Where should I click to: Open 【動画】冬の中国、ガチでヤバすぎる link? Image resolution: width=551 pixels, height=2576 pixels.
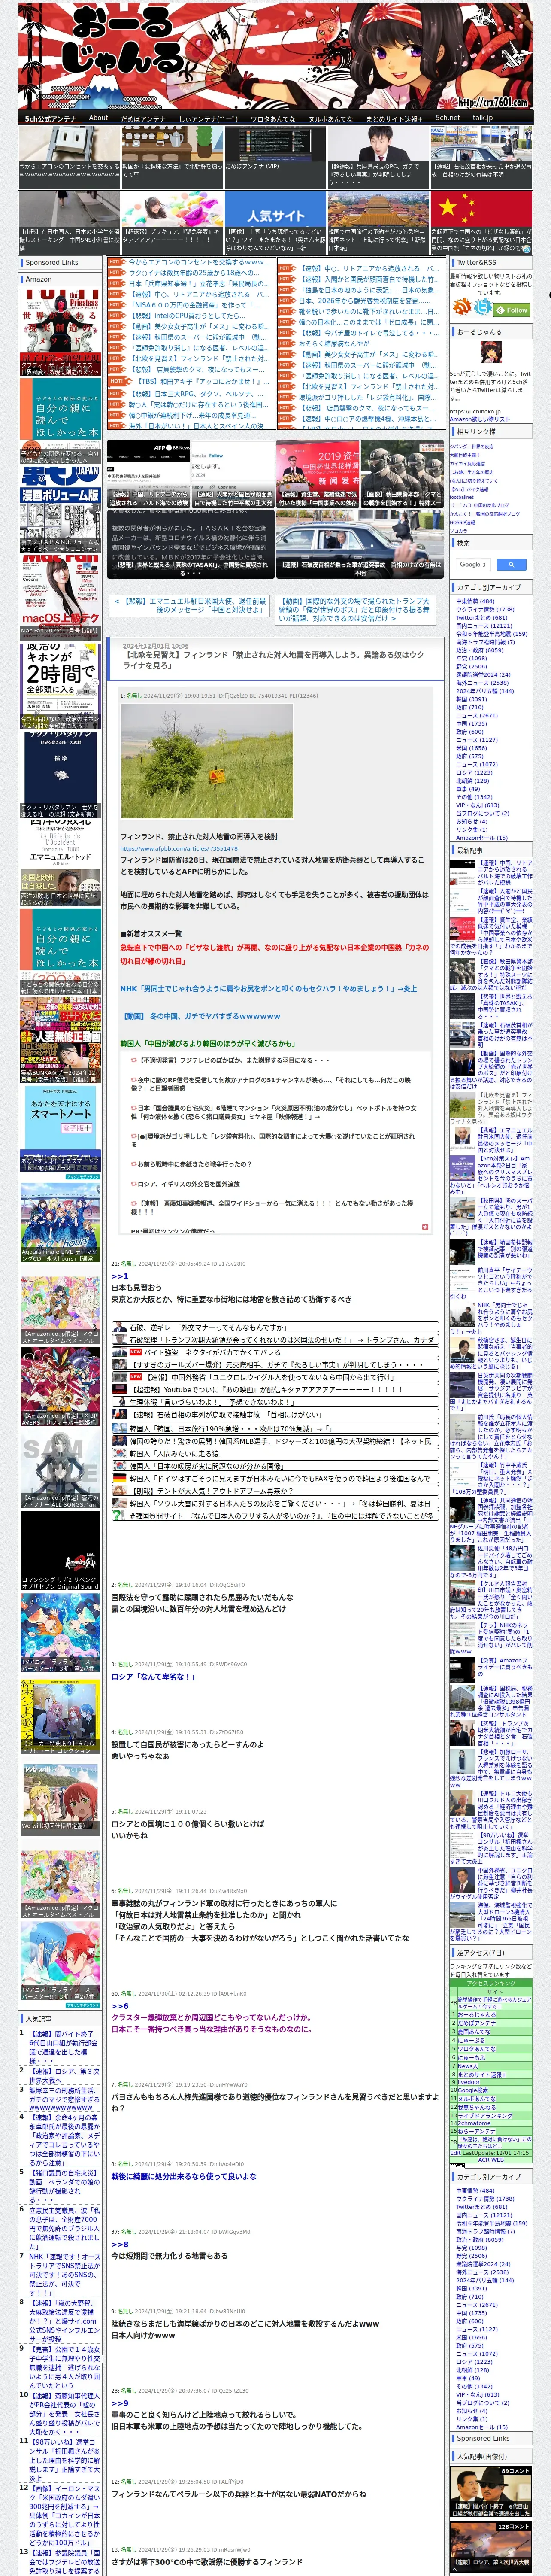click(x=201, y=1016)
